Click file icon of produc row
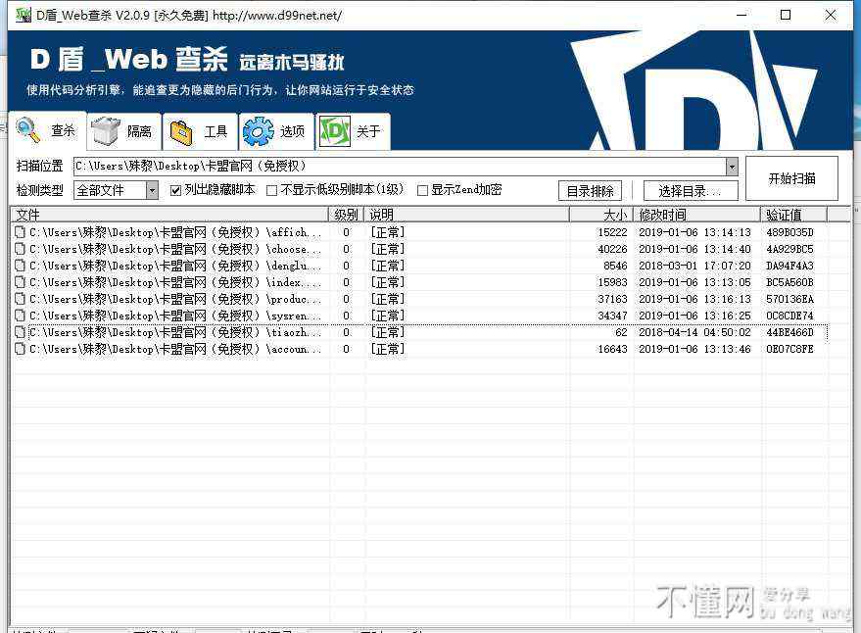This screenshot has height=633, width=861. pyautogui.click(x=21, y=299)
